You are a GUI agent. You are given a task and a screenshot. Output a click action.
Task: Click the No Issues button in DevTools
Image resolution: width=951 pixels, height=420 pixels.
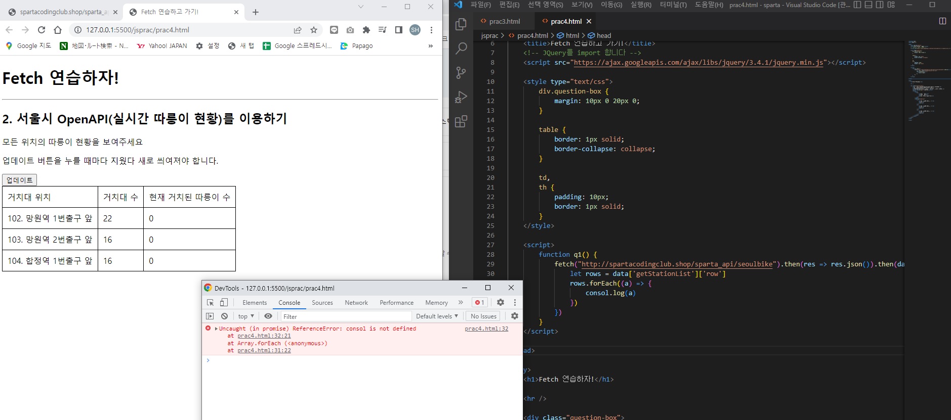tap(483, 316)
